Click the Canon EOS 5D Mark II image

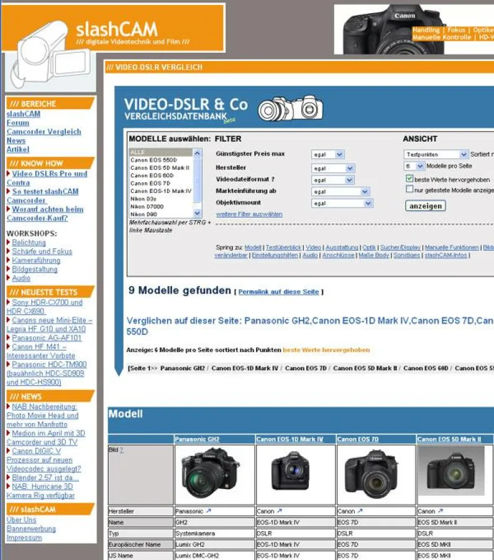pyautogui.click(x=454, y=473)
